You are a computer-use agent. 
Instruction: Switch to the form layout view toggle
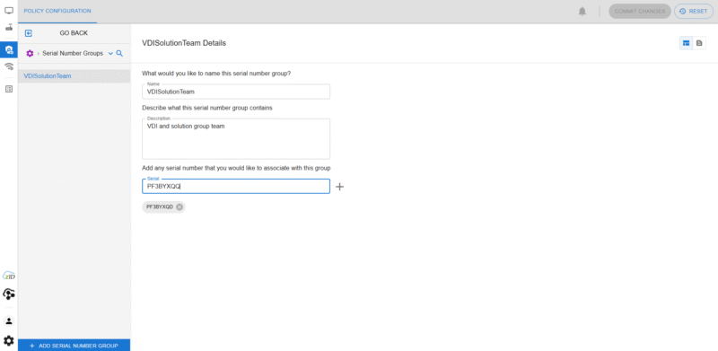(x=686, y=43)
